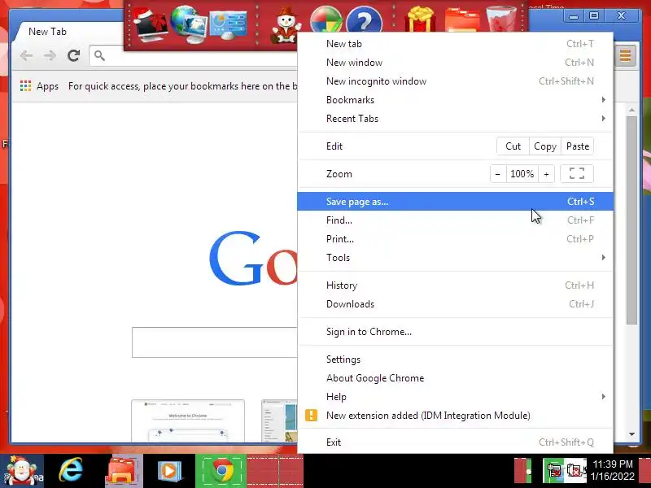The image size is (651, 488).
Task: Click the snowman icon in top dock
Action: 286,25
